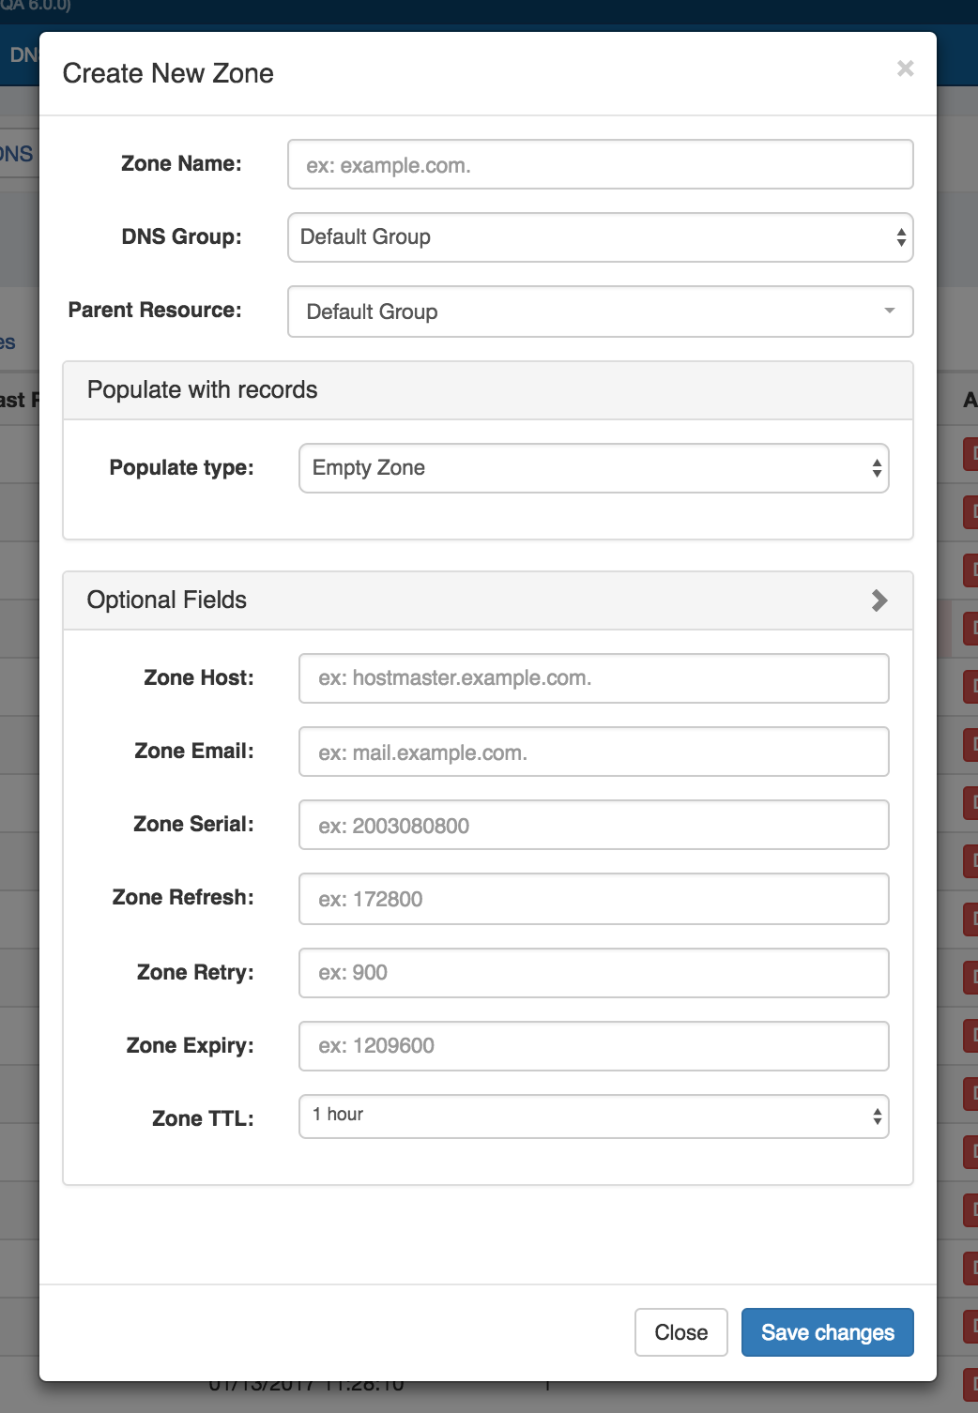Click the Zone Expiry text box
The width and height of the screenshot is (978, 1413).
point(593,1046)
